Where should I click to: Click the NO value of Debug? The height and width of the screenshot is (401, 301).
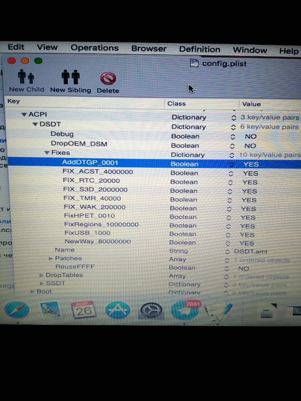[x=251, y=137]
